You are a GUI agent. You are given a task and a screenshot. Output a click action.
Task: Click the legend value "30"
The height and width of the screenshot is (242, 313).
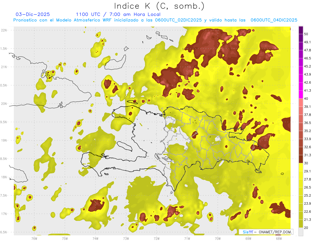(x=306, y=163)
